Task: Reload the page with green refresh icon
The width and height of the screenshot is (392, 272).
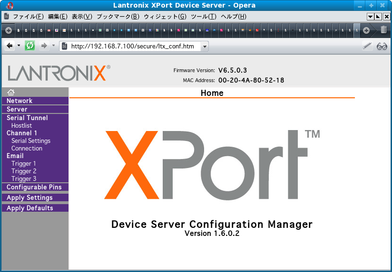Action: [x=29, y=46]
